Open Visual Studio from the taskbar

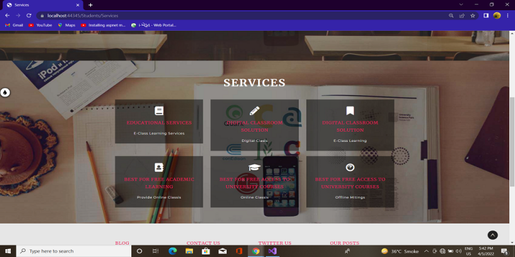click(272, 251)
